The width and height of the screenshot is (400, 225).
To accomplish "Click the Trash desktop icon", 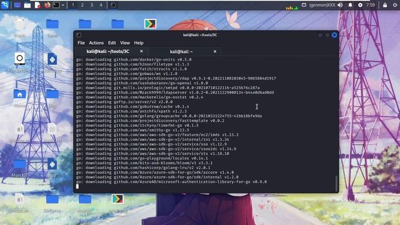I will (20, 28).
